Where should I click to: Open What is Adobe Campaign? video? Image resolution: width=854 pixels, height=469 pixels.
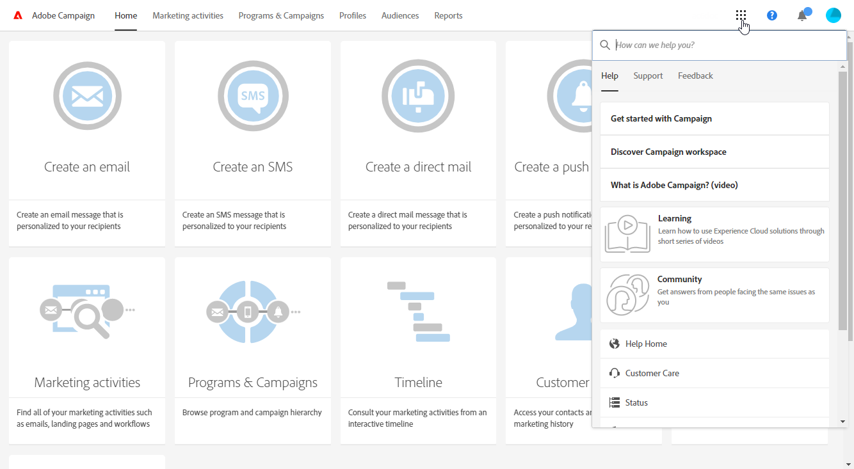click(714, 185)
